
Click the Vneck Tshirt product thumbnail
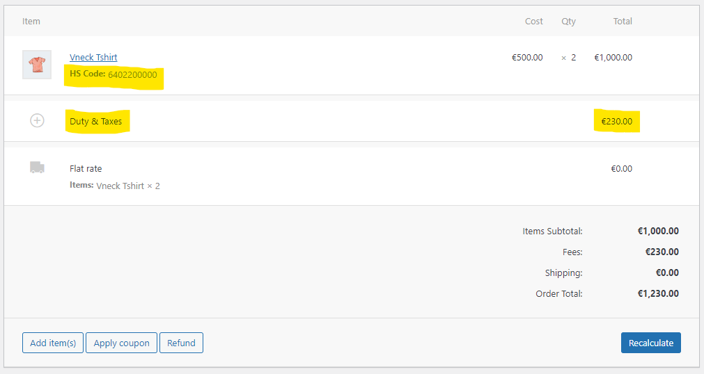pyautogui.click(x=37, y=65)
